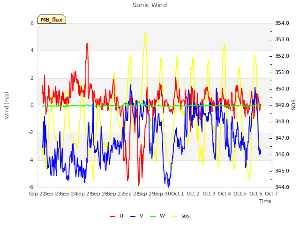The width and height of the screenshot is (300, 225).
Task: Click the left axis value -6
Action: [x=31, y=187]
